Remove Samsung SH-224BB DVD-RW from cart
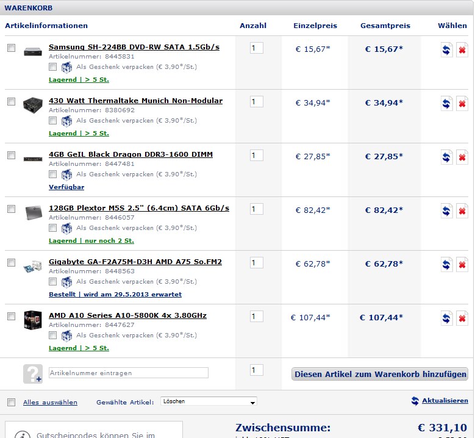The width and height of the screenshot is (475, 438). [462, 49]
